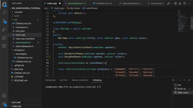
Task: Collapse the src folder
Action: (25, 19)
